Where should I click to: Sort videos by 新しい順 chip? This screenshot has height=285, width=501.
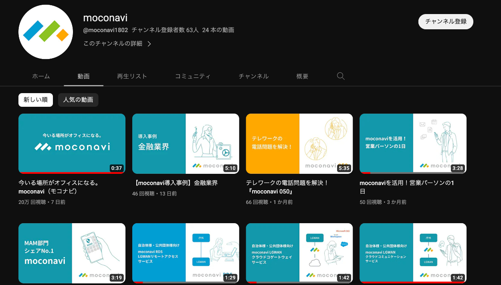pyautogui.click(x=36, y=100)
